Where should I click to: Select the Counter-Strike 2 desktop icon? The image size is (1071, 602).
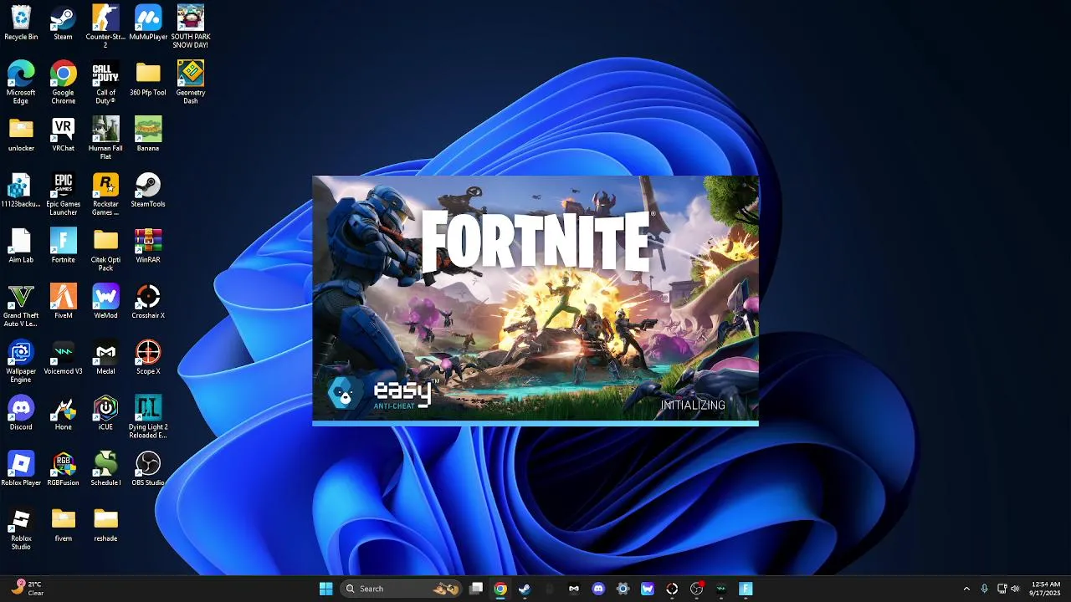[105, 27]
